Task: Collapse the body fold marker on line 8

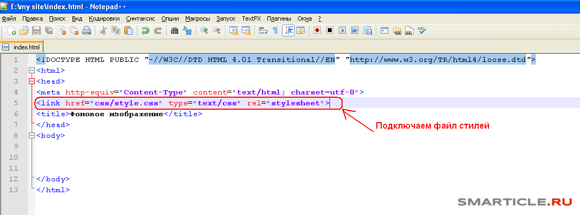Action: coord(31,136)
